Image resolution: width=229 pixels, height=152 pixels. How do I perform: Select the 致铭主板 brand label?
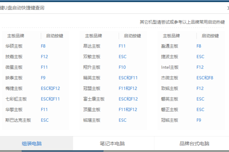170,88
